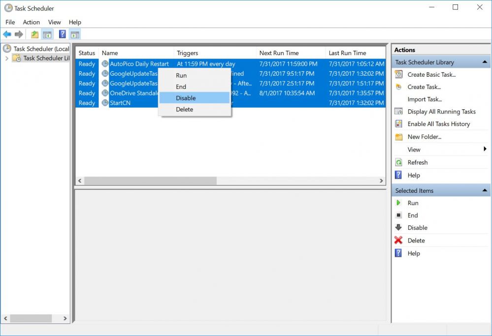Open the View submenu in Actions pane
This screenshot has width=492, height=336.
tap(414, 149)
